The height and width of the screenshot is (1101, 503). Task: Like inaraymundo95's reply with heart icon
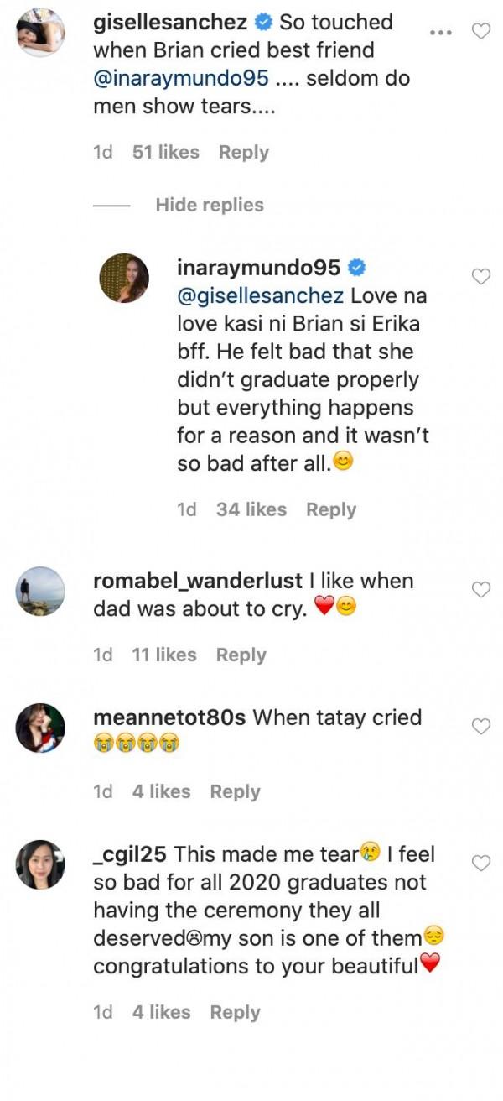click(x=481, y=277)
